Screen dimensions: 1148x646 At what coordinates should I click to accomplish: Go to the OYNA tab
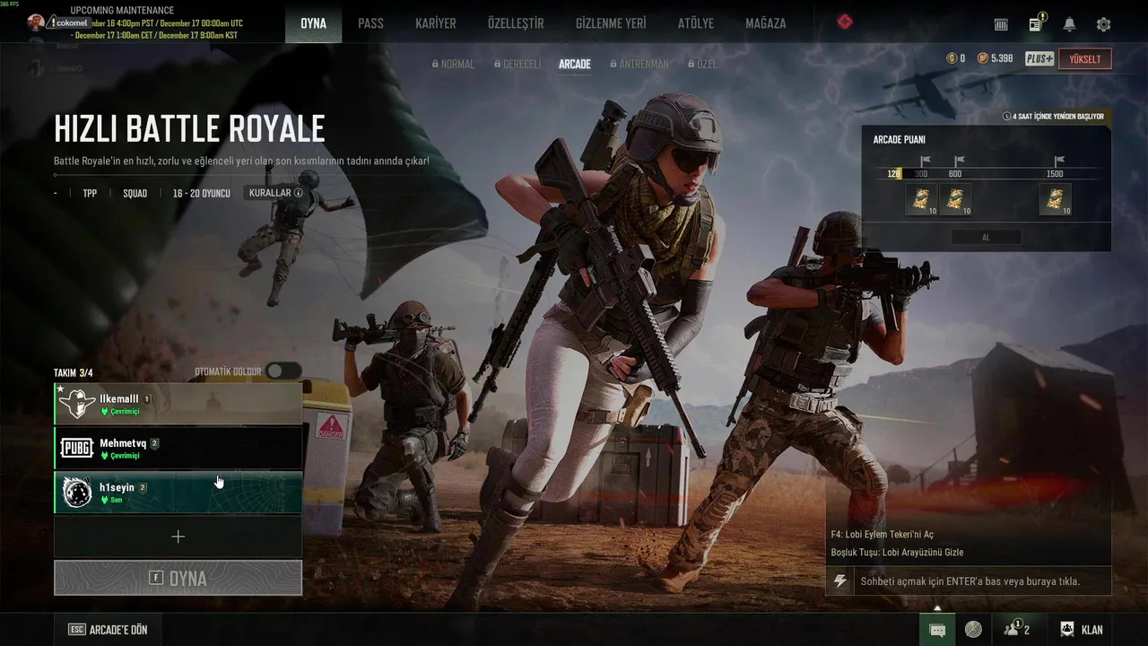pos(313,23)
